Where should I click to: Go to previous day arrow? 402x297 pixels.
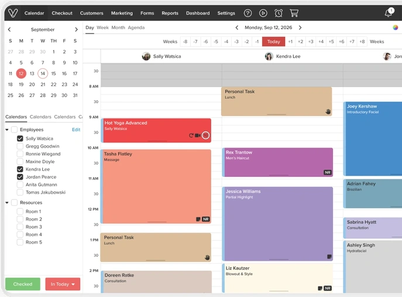click(237, 27)
